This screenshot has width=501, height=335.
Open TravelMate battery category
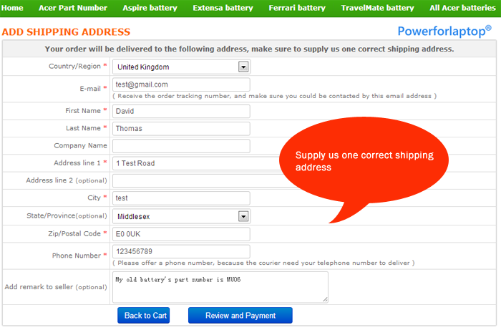[377, 8]
